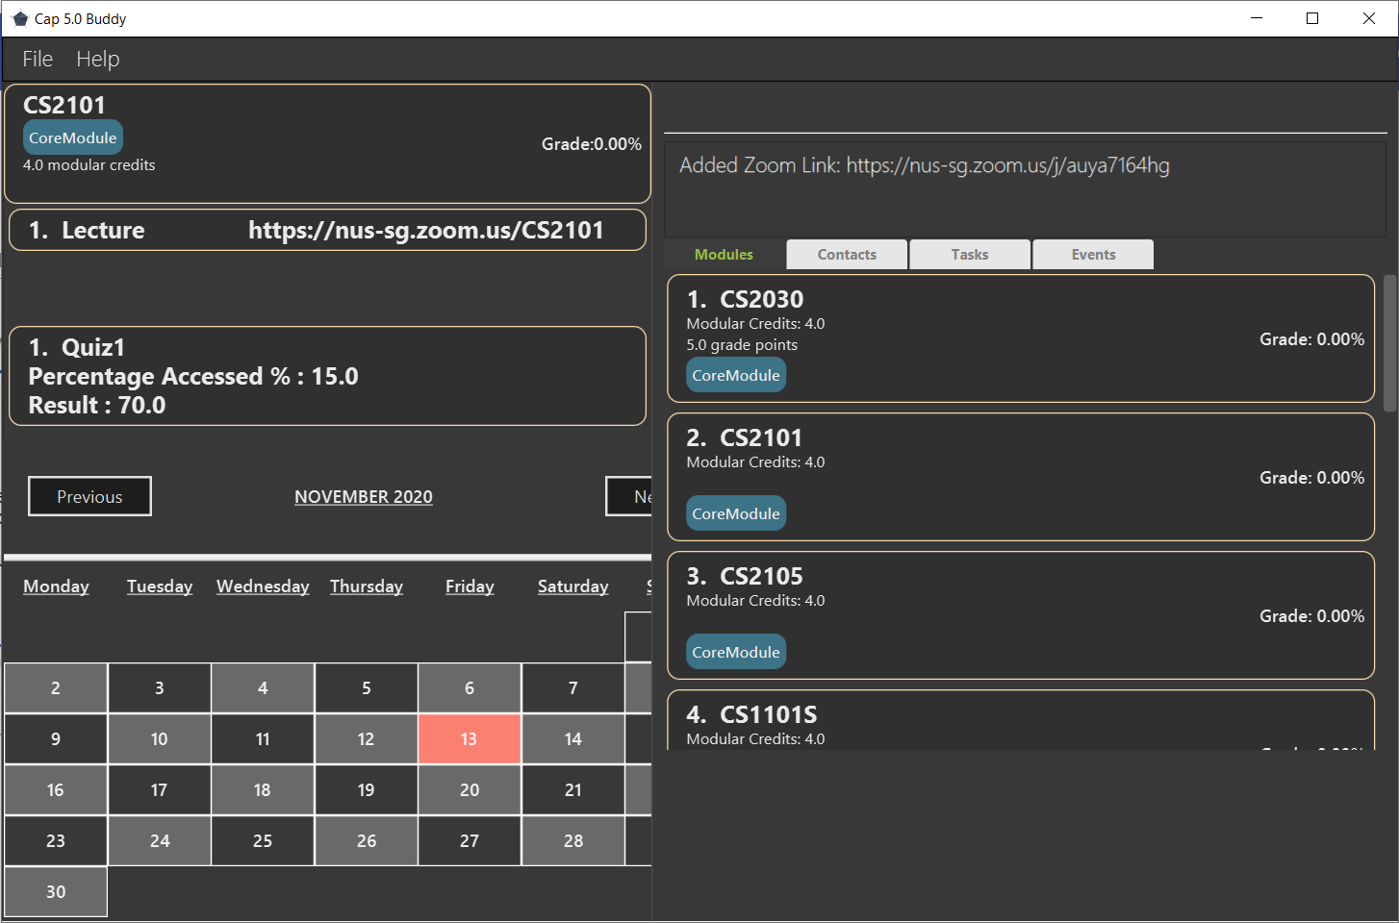Switch to the Tasks tab
The height and width of the screenshot is (923, 1399).
[970, 255]
